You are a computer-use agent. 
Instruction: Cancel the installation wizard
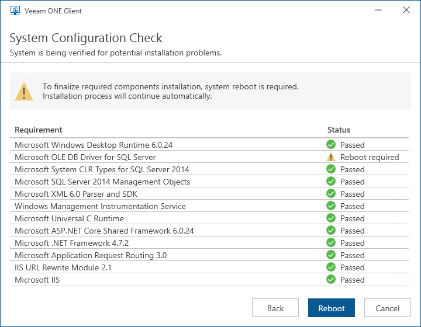[388, 308]
